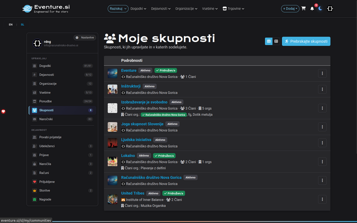
Task: Switch to grid view layout
Action: click(x=276, y=41)
